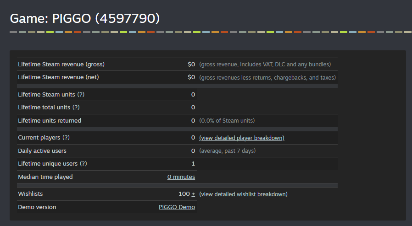Select the Median time played label
412x226 pixels.
(x=45, y=177)
